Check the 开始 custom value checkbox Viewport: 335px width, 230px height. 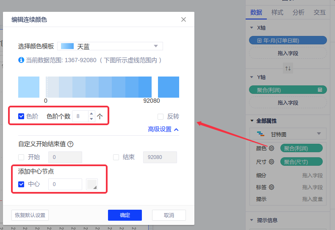21,157
